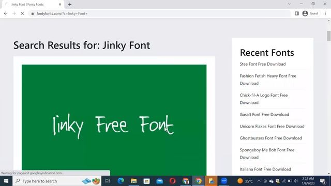
Task: Open Zoom from the taskbar
Action: 224,181
